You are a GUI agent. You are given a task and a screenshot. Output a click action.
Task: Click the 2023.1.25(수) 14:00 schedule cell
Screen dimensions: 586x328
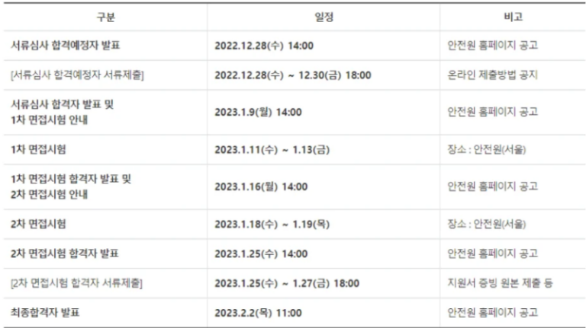point(261,253)
